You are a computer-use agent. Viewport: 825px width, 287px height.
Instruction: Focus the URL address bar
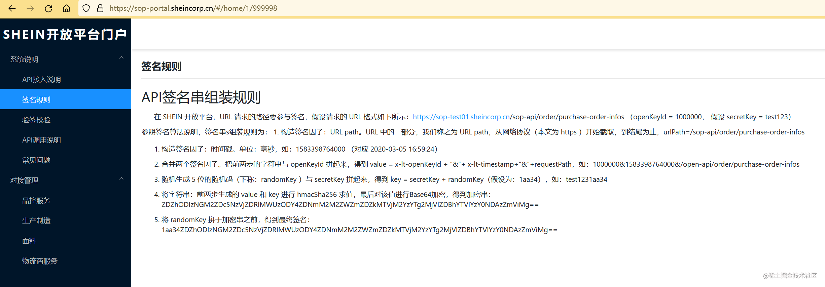pyautogui.click(x=451, y=8)
